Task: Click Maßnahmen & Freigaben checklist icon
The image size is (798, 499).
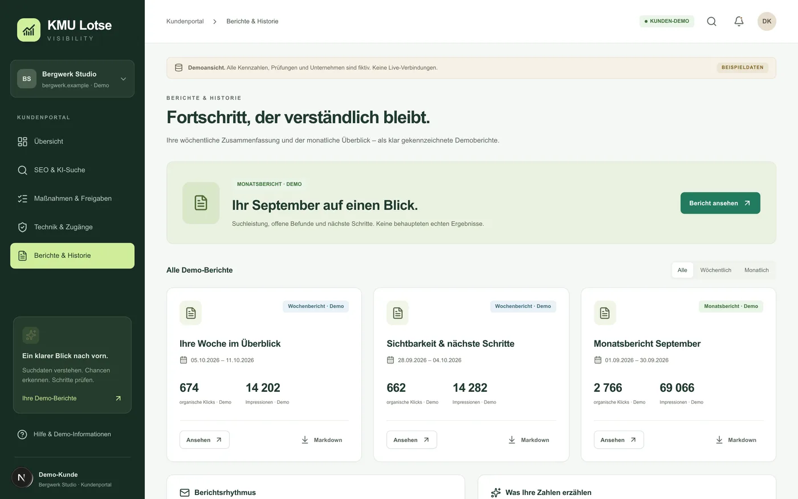Action: [22, 198]
